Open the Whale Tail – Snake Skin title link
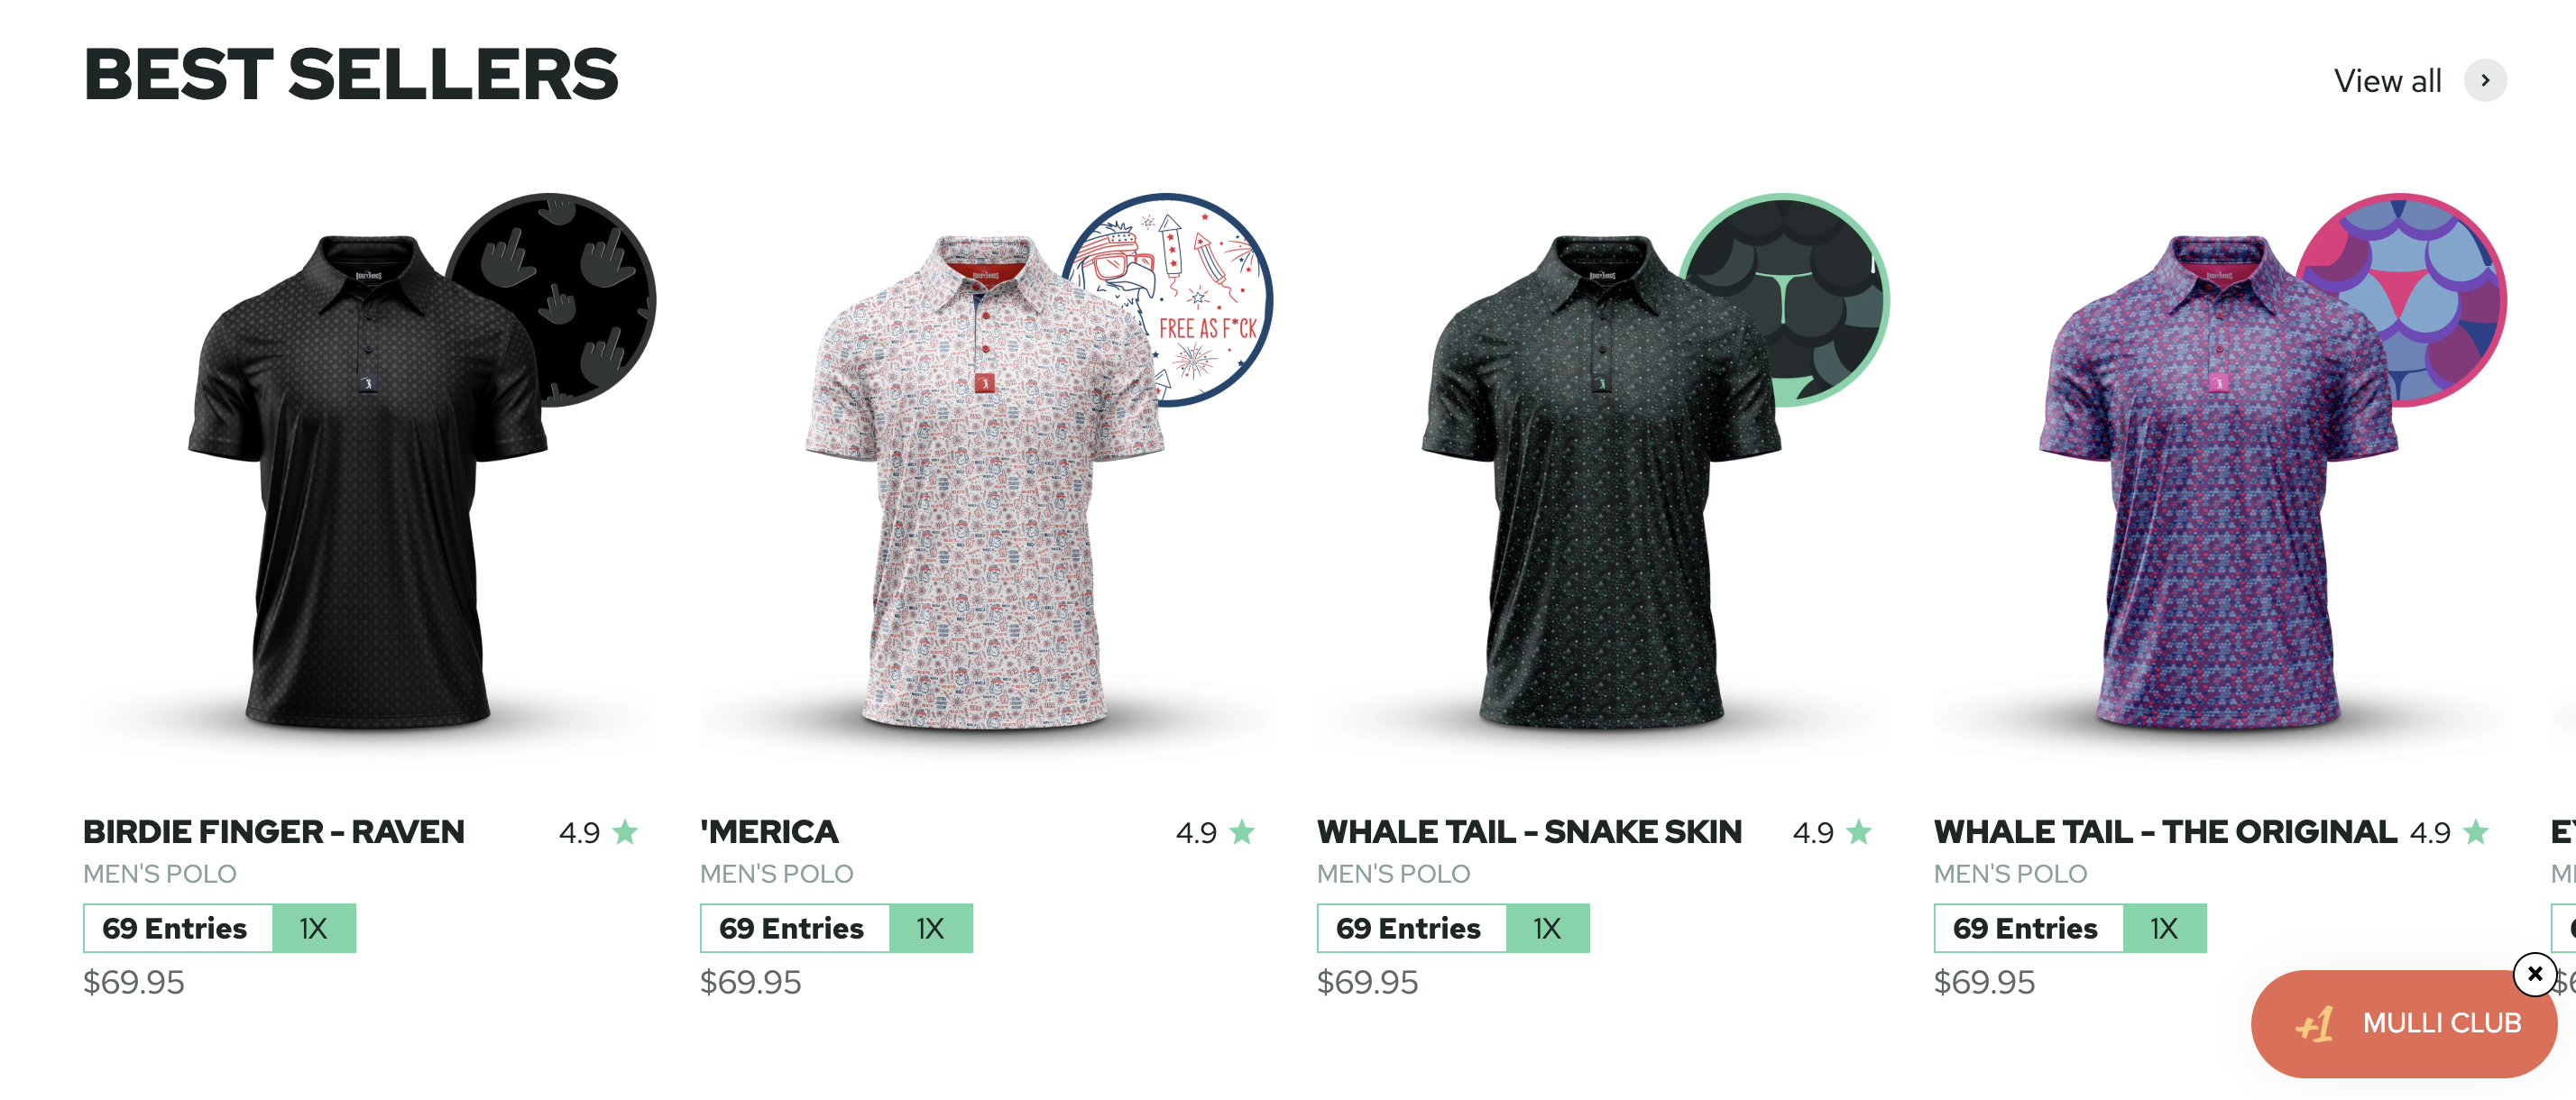The image size is (2576, 1100). (x=1529, y=832)
